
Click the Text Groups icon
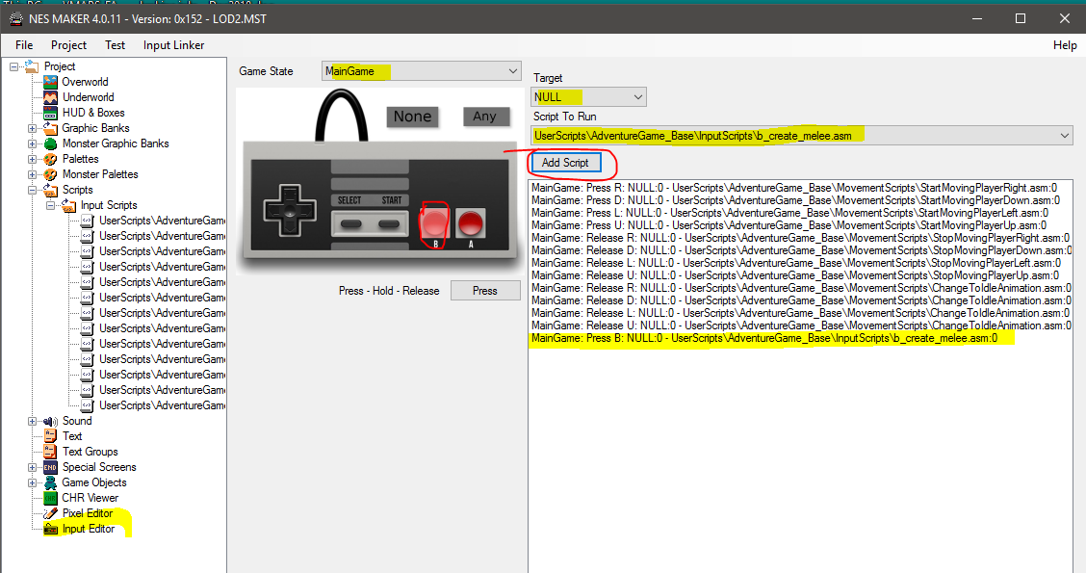click(x=51, y=452)
